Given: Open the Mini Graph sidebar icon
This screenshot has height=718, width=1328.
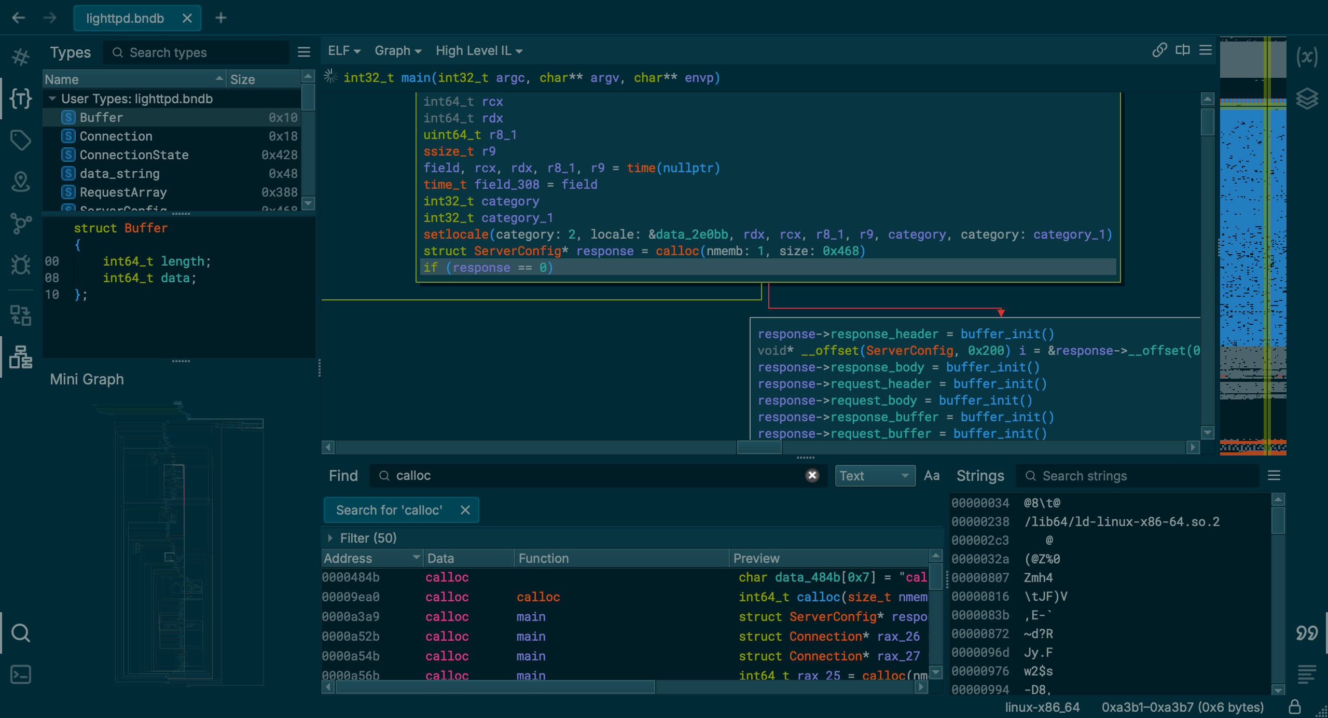Looking at the screenshot, I should coord(21,357).
